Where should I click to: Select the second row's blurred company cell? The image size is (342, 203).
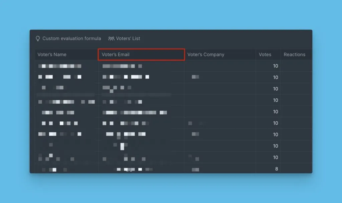click(195, 77)
